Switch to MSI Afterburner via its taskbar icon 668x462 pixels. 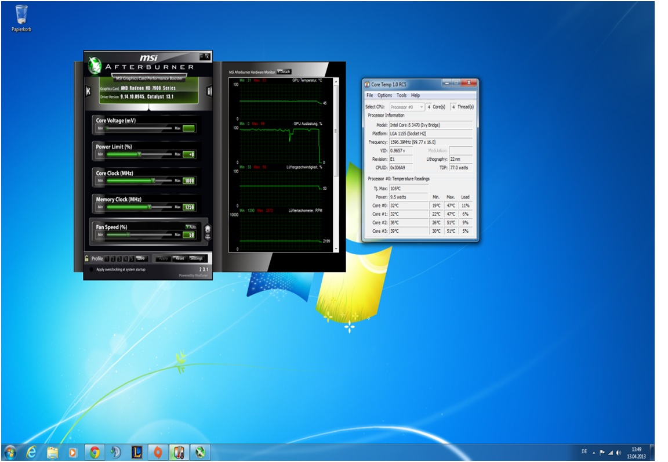click(200, 452)
